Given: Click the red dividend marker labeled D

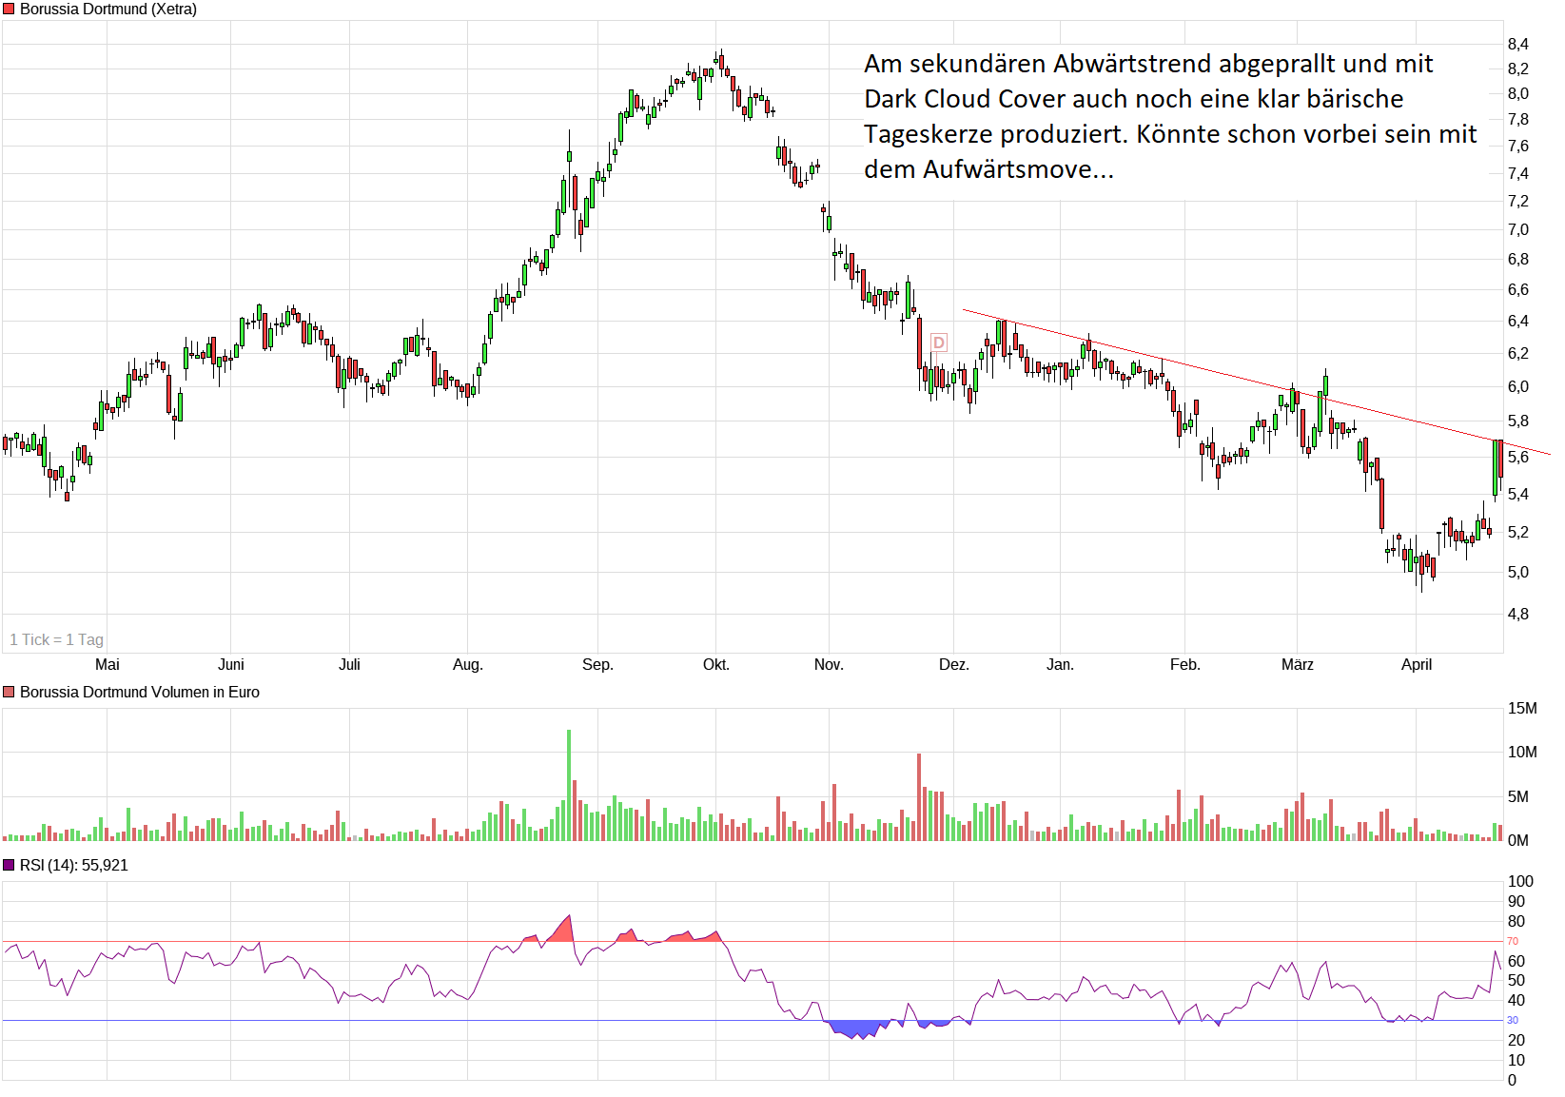Looking at the screenshot, I should click(x=939, y=343).
